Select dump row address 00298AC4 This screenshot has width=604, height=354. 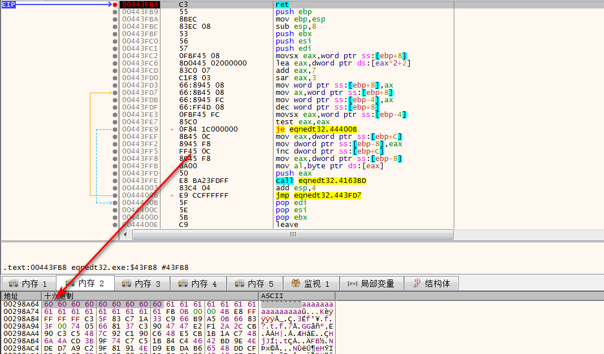[x=21, y=348]
